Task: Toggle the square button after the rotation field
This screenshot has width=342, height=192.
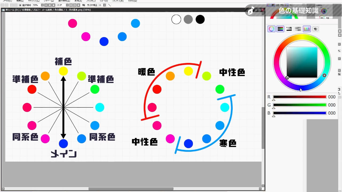Action: pyautogui.click(x=79, y=5)
